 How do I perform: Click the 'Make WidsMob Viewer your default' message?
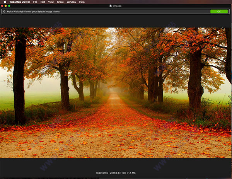[x=33, y=12]
